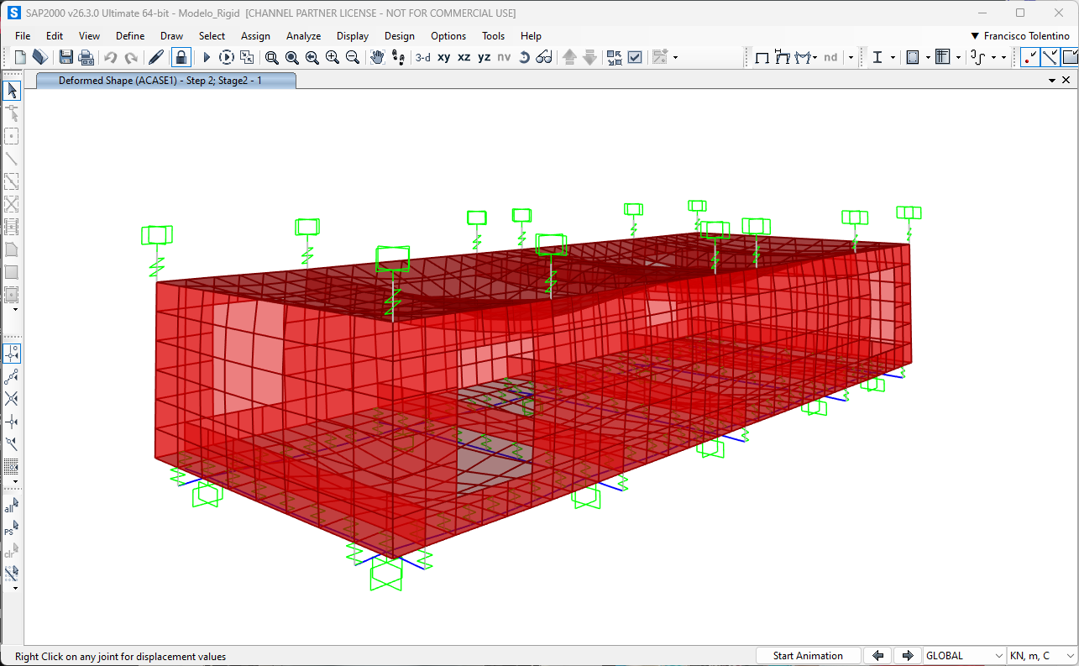Image resolution: width=1079 pixels, height=666 pixels.
Task: Pick the Rubber Band Zoom tool
Action: click(x=271, y=56)
